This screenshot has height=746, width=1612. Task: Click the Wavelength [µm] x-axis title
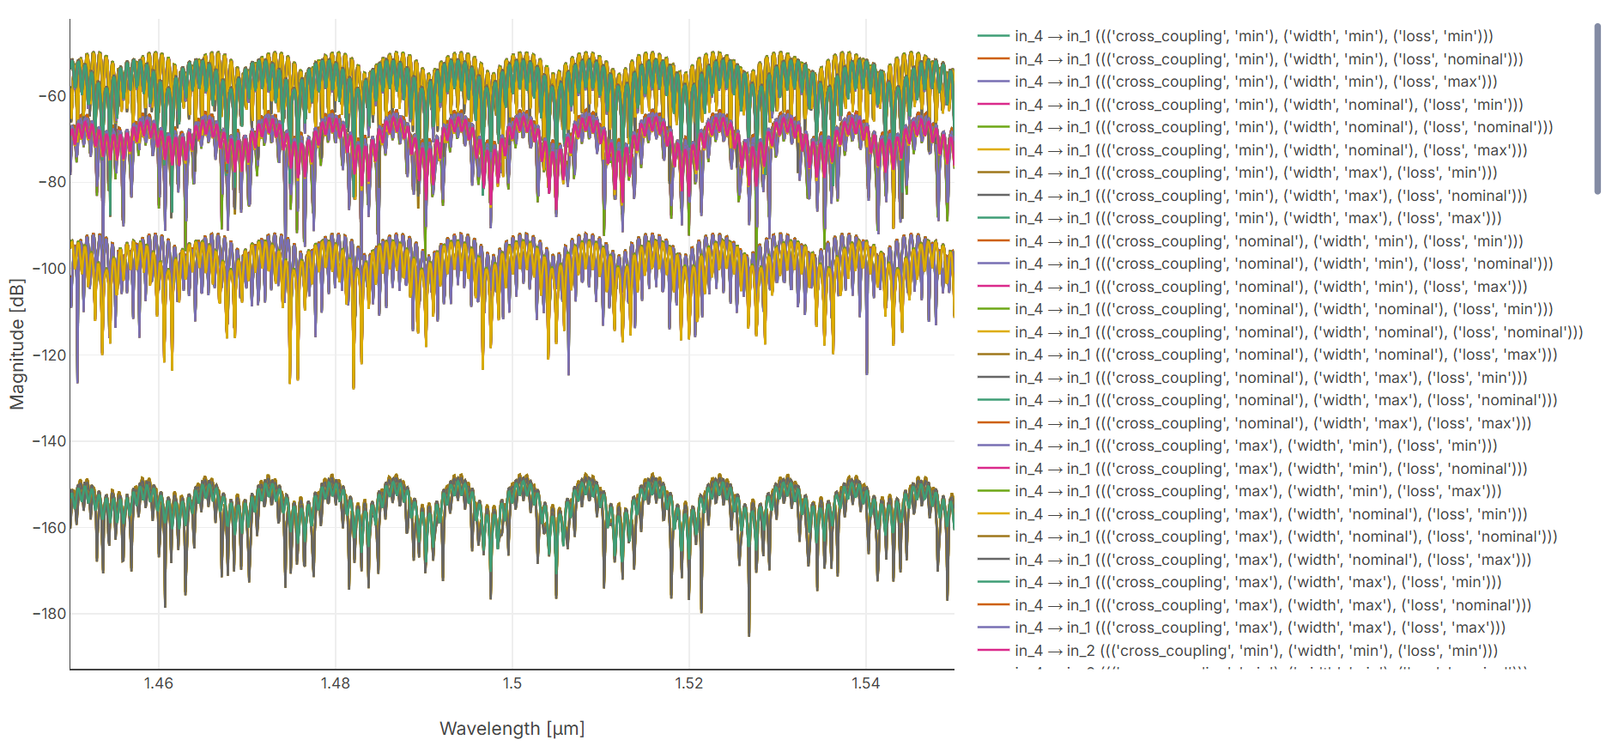(x=512, y=729)
